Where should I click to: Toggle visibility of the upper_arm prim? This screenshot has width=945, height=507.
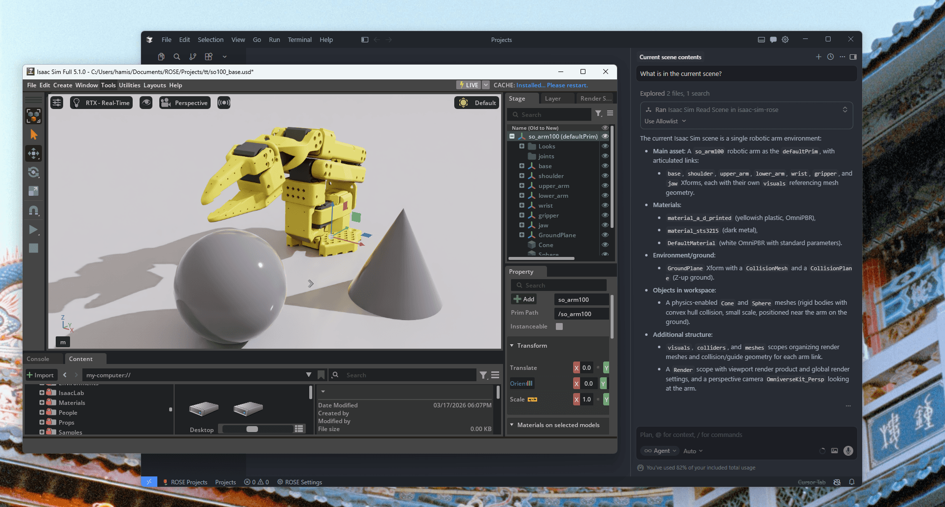click(605, 185)
